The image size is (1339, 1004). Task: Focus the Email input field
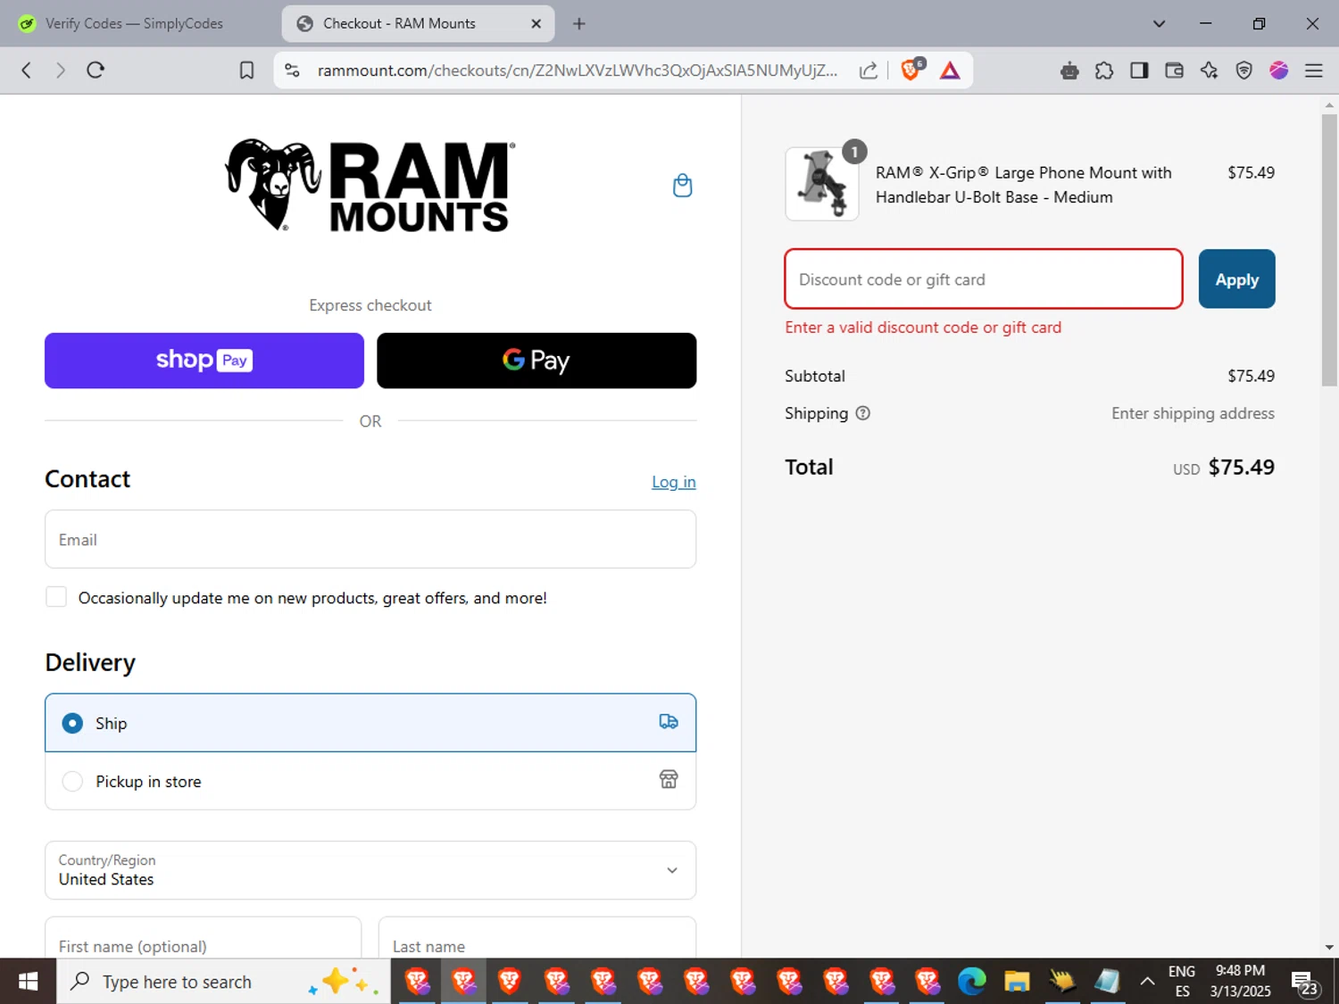click(370, 539)
